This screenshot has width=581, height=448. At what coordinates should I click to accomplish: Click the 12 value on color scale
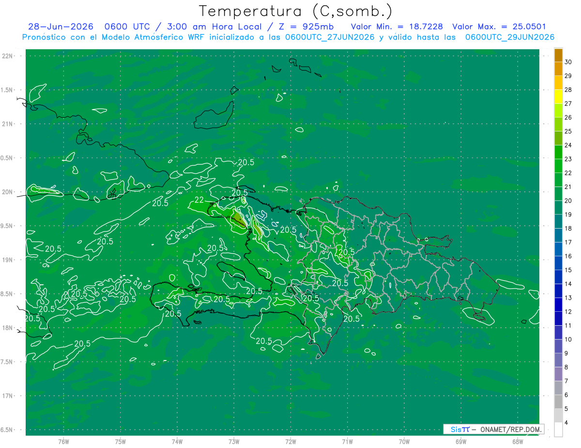(x=568, y=311)
